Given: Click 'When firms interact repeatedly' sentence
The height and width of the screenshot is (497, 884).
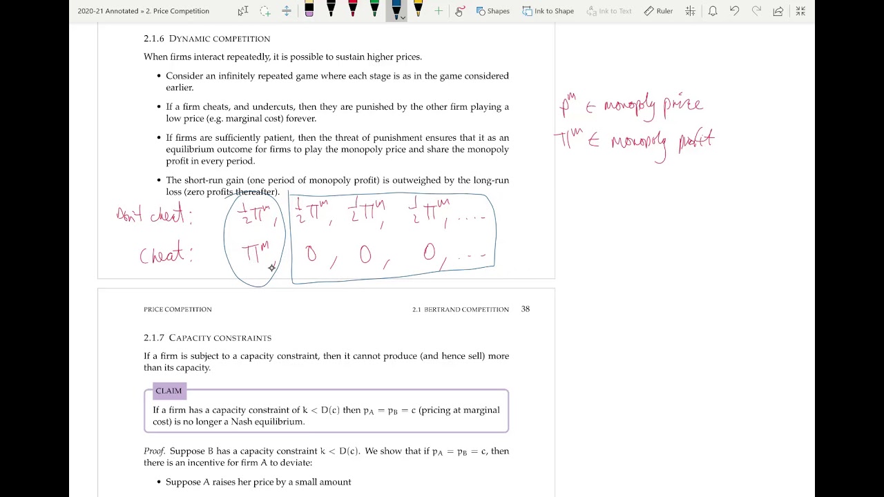Looking at the screenshot, I should (x=282, y=57).
